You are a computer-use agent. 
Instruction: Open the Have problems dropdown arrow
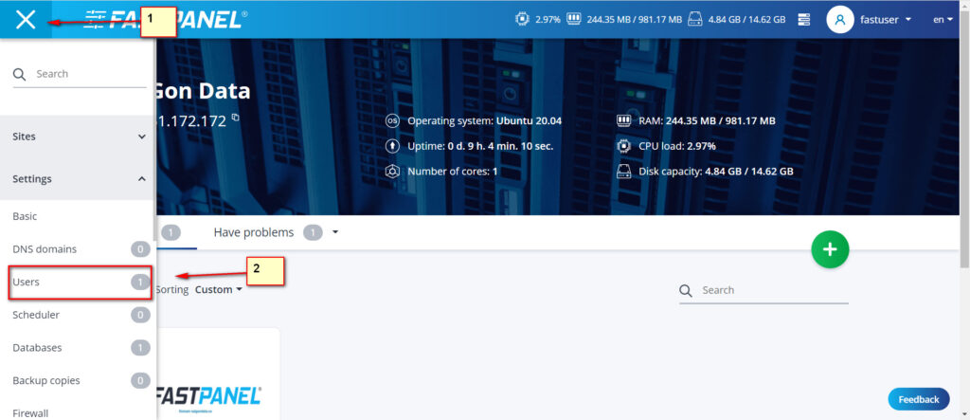(x=335, y=232)
